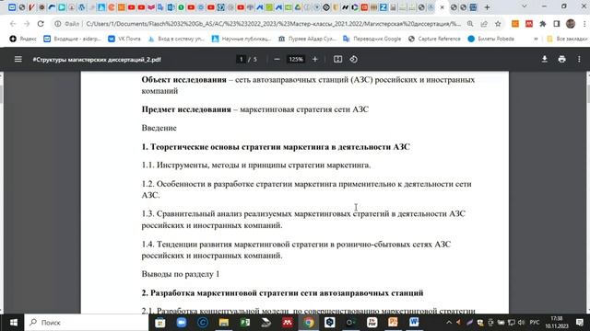Click the file info icon in address bar
Screen dimensions: 590x331
(57, 24)
